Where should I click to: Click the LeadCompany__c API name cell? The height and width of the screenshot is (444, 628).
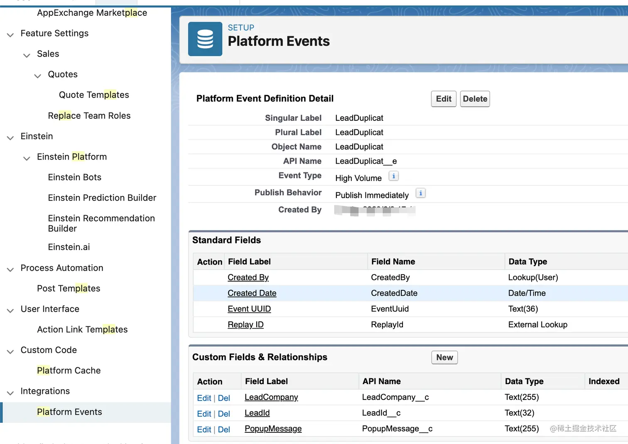point(395,397)
